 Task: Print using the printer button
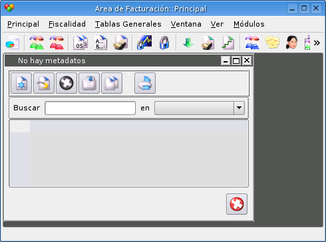[x=145, y=83]
